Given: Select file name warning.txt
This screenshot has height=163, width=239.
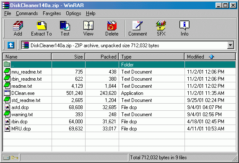Looking at the screenshot, I should 22,115.
